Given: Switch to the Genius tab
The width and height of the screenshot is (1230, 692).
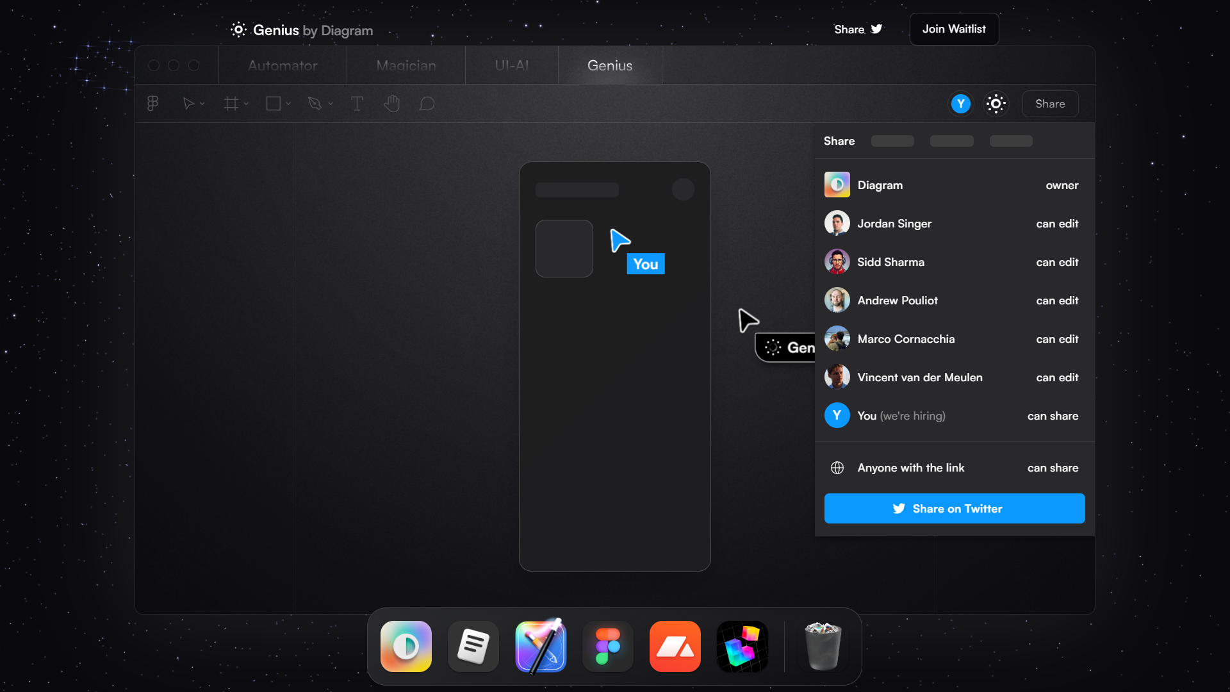Looking at the screenshot, I should click(610, 65).
